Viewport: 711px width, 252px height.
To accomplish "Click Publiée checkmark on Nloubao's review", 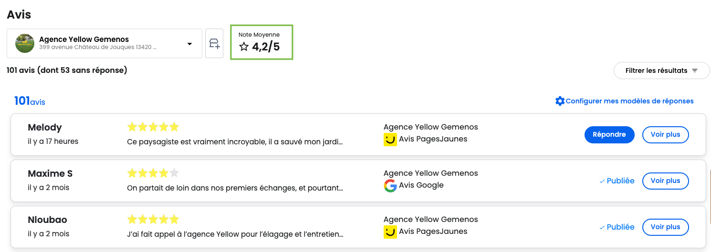I will coord(602,228).
